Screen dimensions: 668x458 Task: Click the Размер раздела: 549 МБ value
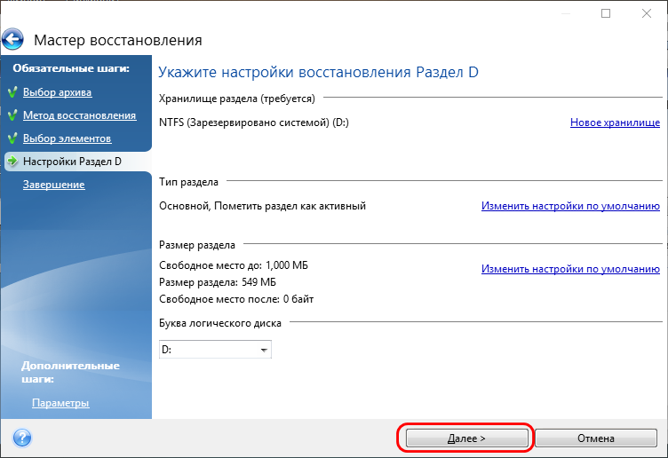point(218,282)
